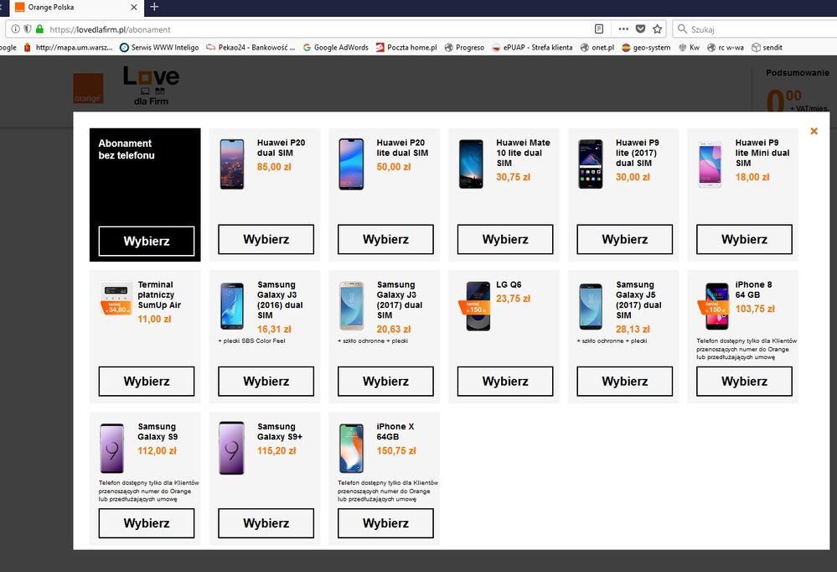Open a new browser tab with plus icon
Image resolution: width=837 pixels, height=572 pixels.
click(x=154, y=7)
